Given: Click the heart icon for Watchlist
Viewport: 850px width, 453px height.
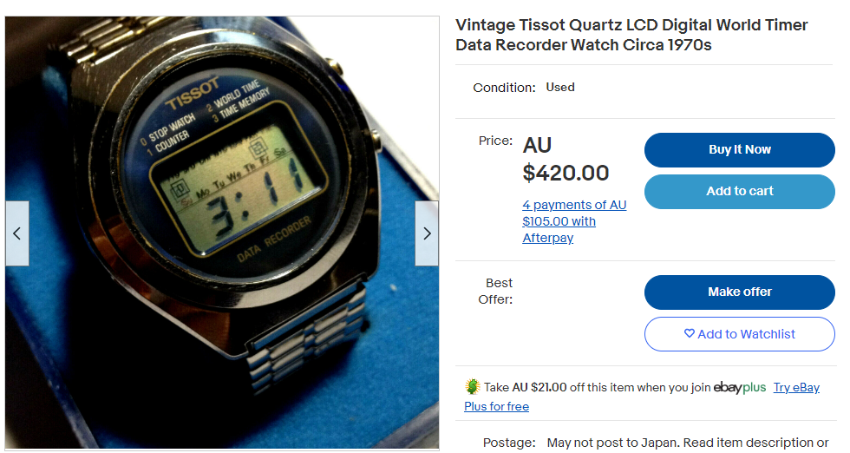Looking at the screenshot, I should 689,333.
